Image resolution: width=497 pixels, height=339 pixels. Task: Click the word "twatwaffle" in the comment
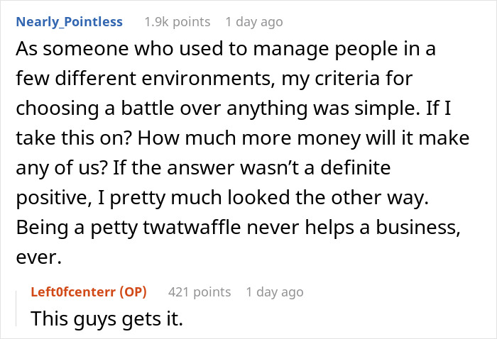click(192, 227)
